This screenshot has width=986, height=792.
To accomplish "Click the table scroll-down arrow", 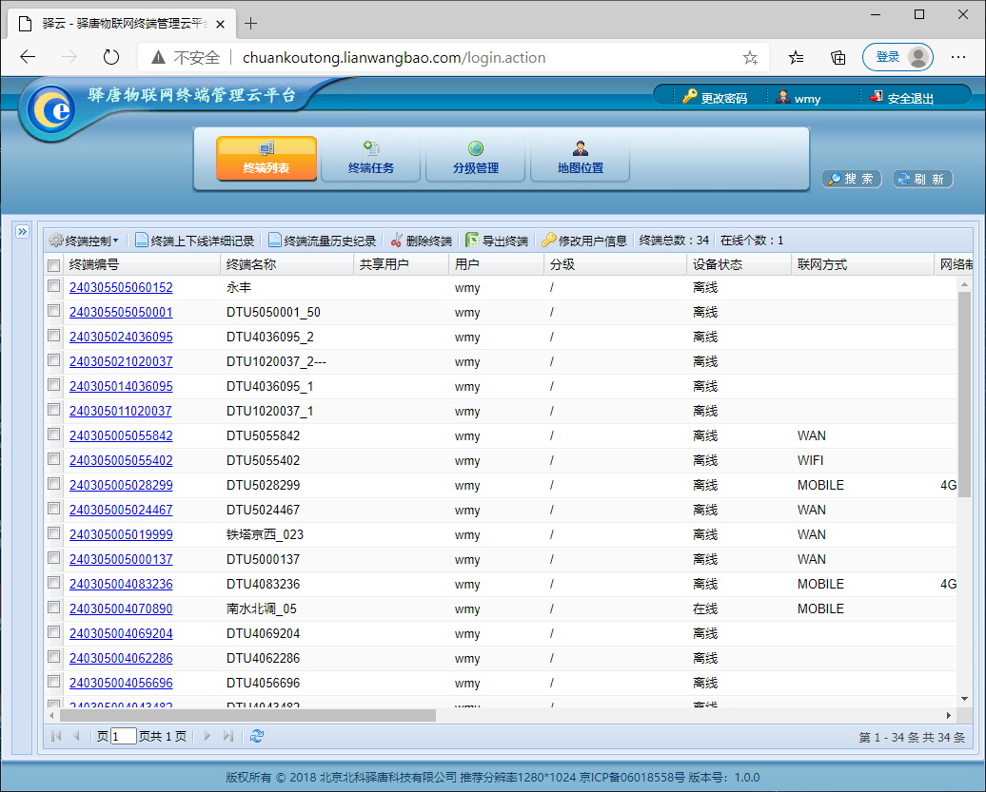I will click(x=964, y=699).
